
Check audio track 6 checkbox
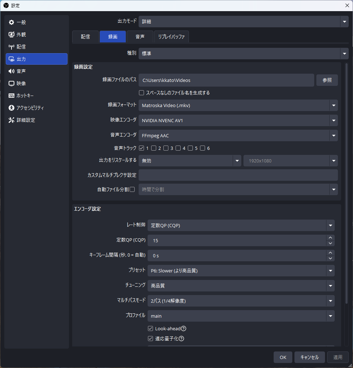203,148
